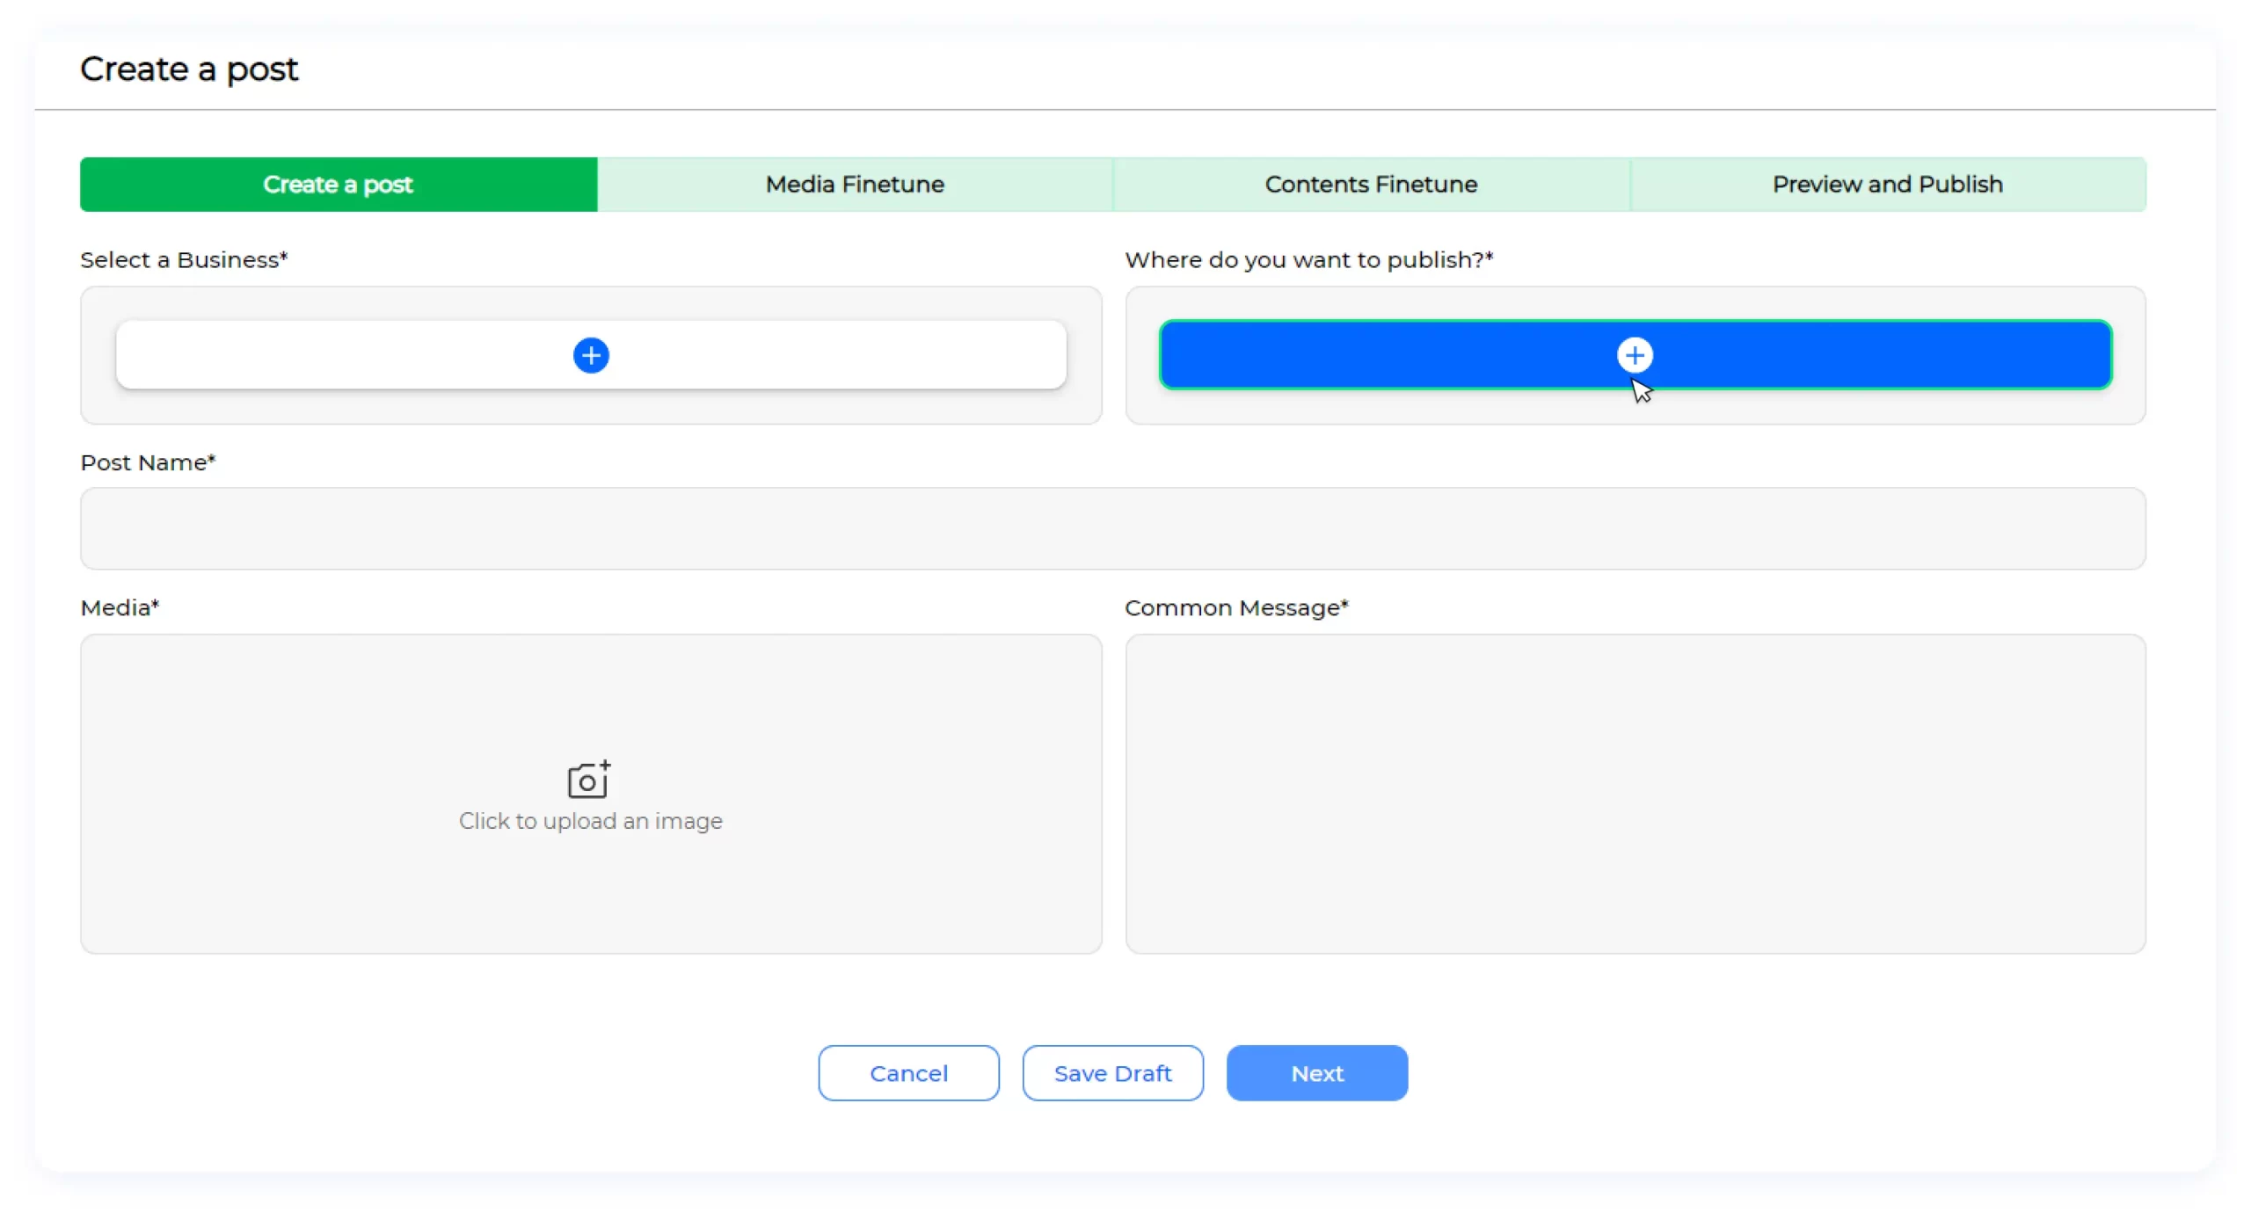
Task: Click the Post Name field label
Action: coord(148,462)
